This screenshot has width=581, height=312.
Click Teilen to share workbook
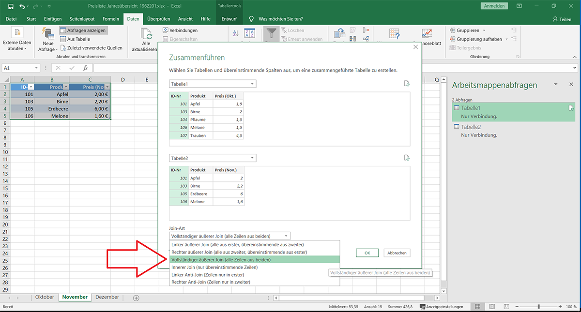coord(562,19)
